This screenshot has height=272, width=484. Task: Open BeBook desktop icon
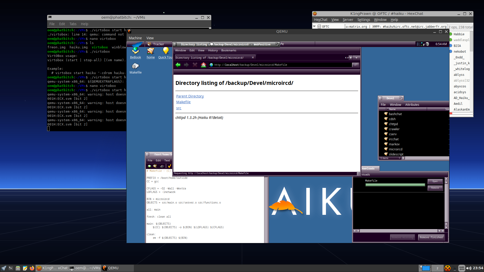tap(135, 53)
